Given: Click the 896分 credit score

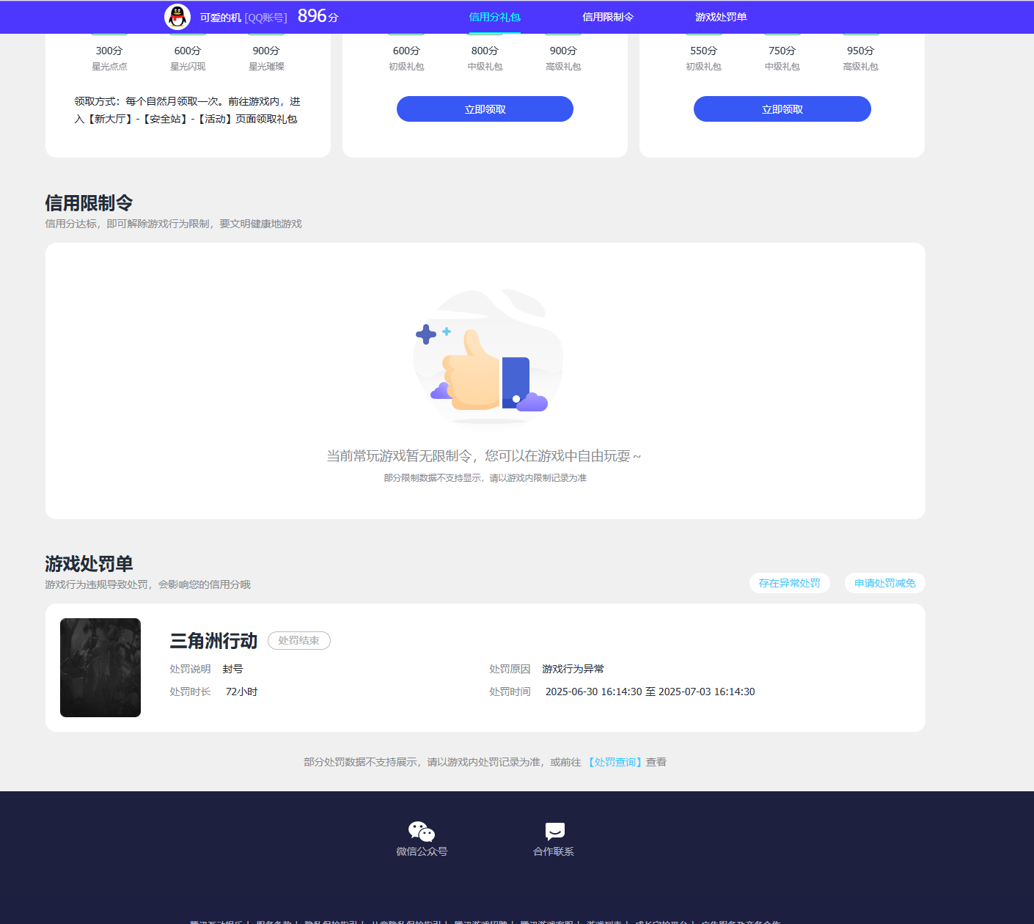Looking at the screenshot, I should coord(318,16).
